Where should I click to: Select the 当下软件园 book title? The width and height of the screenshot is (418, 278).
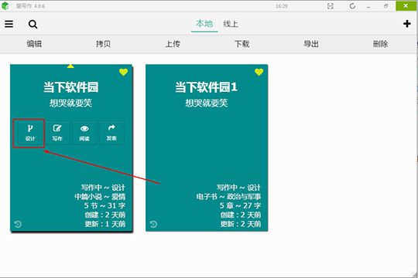pyautogui.click(x=71, y=87)
